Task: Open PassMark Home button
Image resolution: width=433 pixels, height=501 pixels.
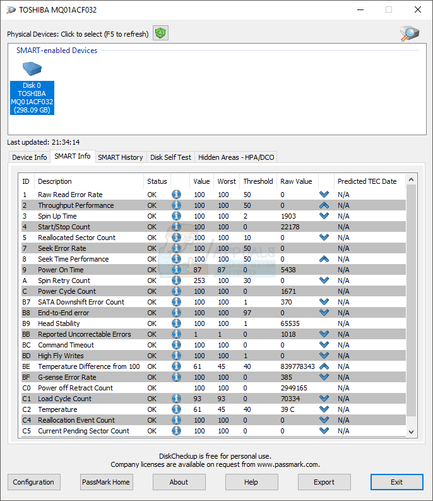Action: 106,482
